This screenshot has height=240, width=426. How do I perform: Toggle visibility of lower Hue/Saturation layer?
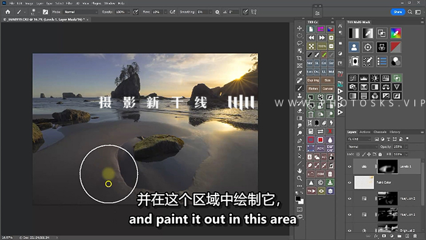[x=350, y=215]
